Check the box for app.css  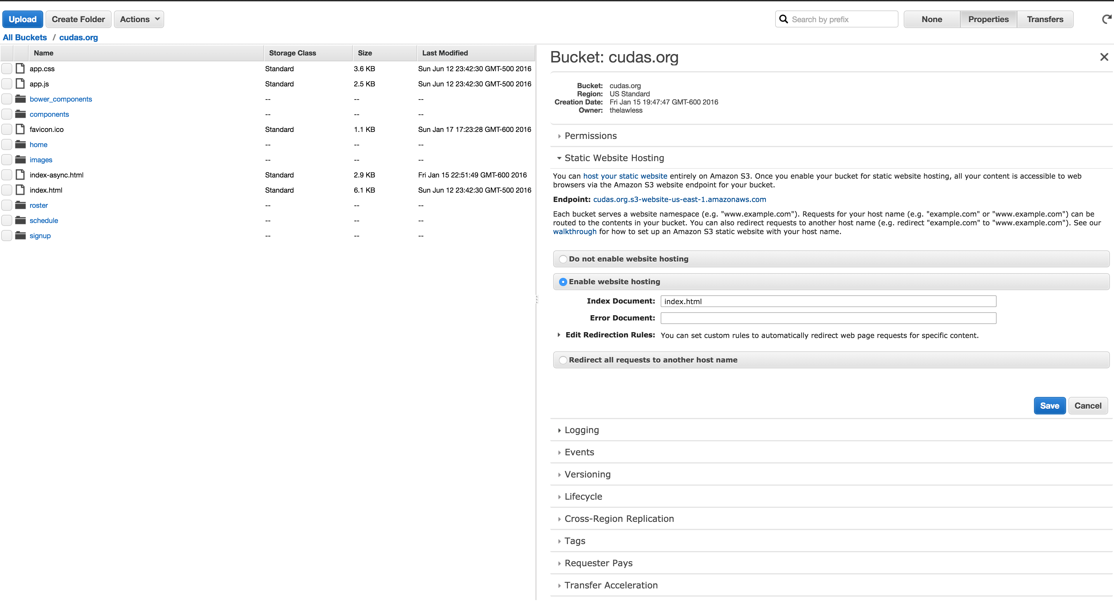tap(6, 68)
